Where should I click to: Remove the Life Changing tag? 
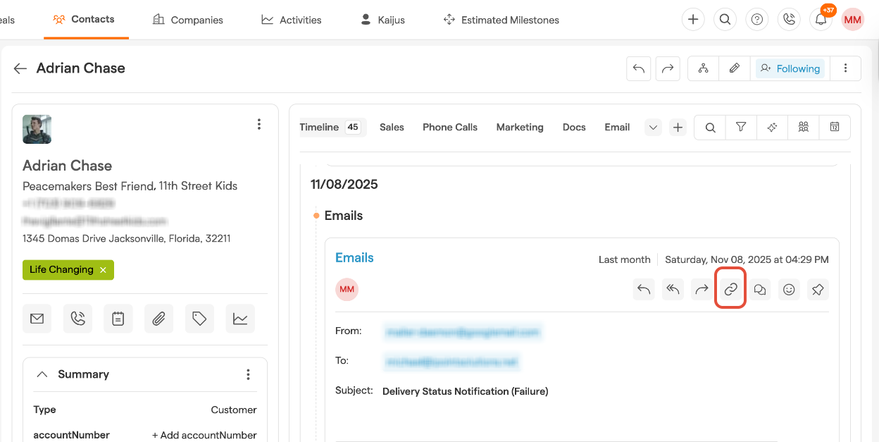(x=103, y=270)
